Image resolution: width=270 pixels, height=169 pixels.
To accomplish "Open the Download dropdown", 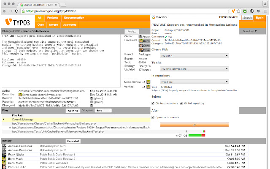I will (250, 31).
